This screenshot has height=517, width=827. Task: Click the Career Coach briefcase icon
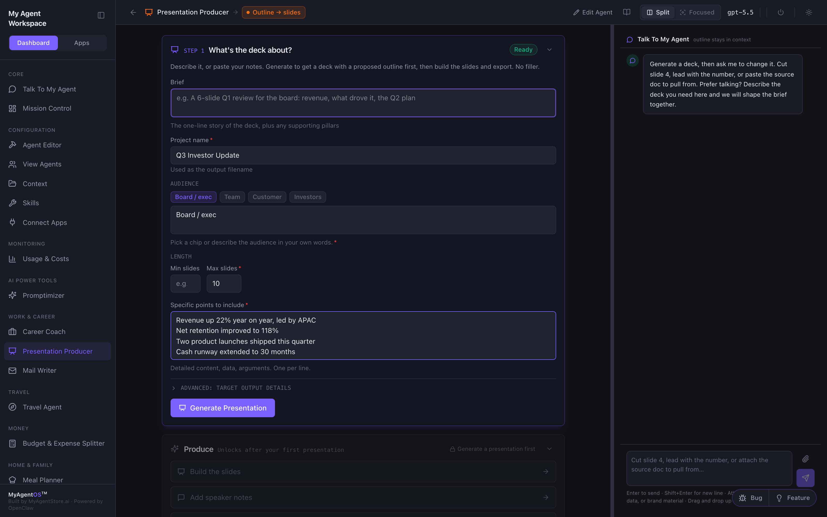[12, 332]
